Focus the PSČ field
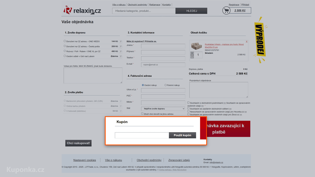This screenshot has height=177, width=315. [163, 96]
